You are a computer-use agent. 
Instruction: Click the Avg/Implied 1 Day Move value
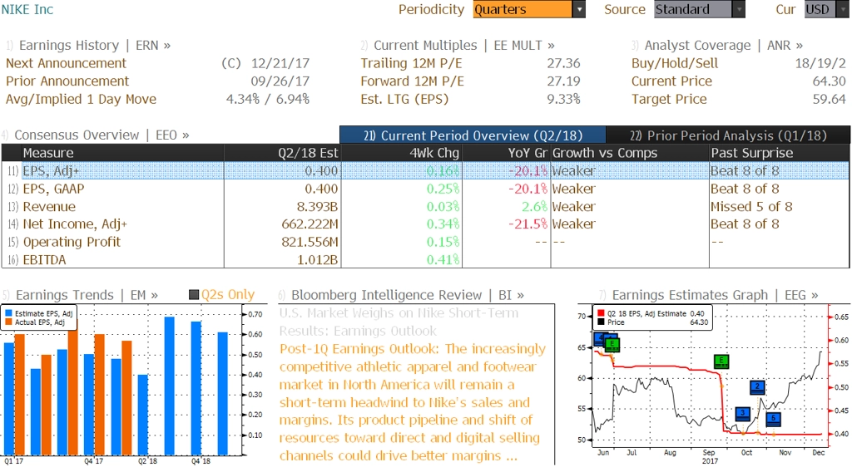pyautogui.click(x=268, y=99)
